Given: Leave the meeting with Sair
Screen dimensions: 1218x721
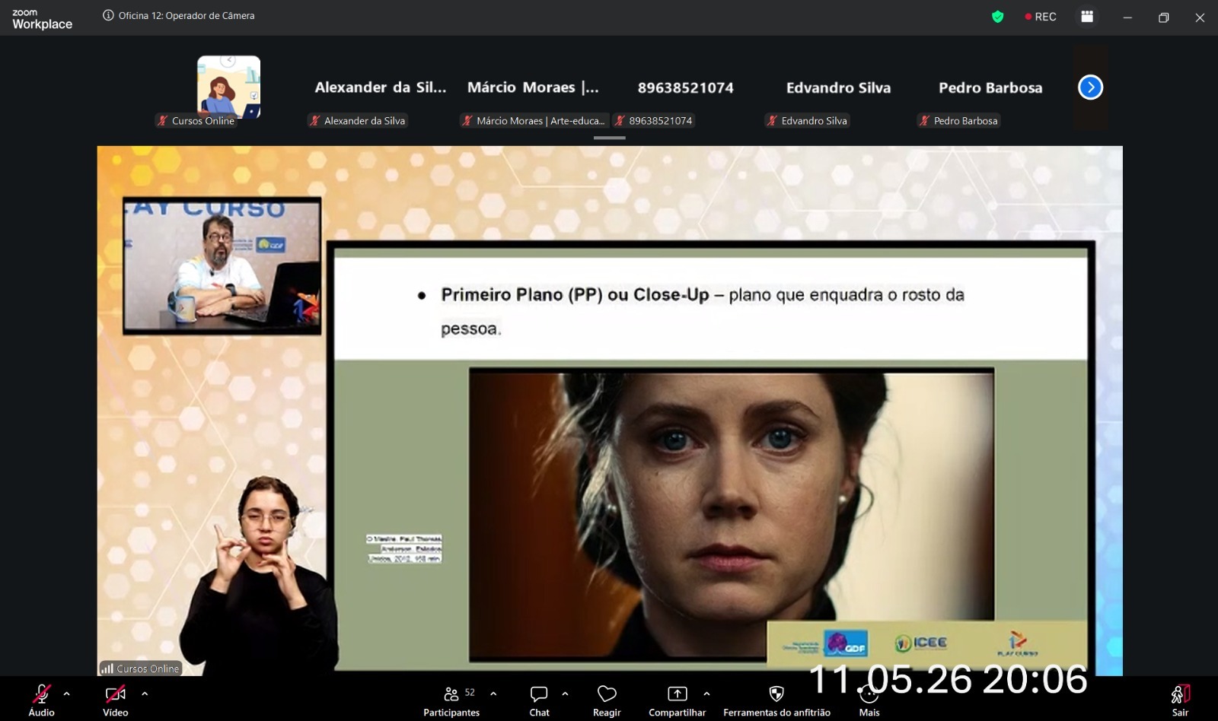Looking at the screenshot, I should click(1180, 699).
